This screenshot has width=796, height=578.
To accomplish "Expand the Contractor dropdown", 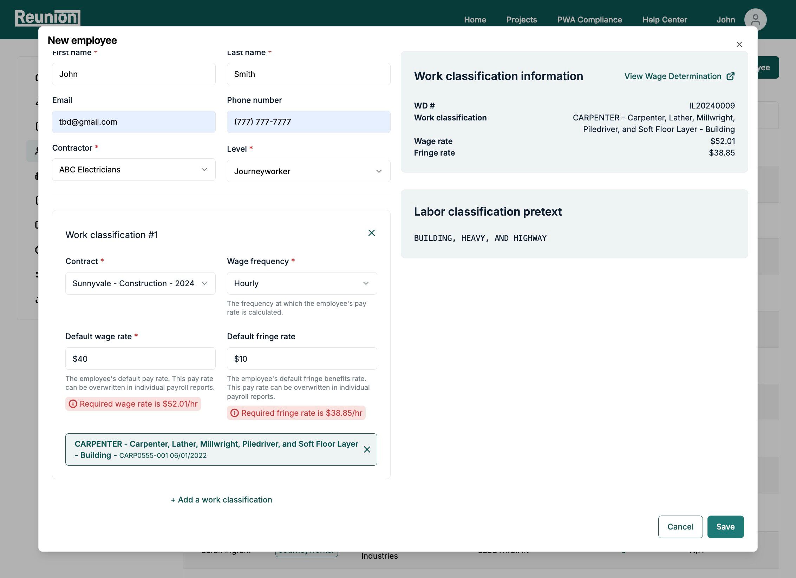I will (x=133, y=170).
